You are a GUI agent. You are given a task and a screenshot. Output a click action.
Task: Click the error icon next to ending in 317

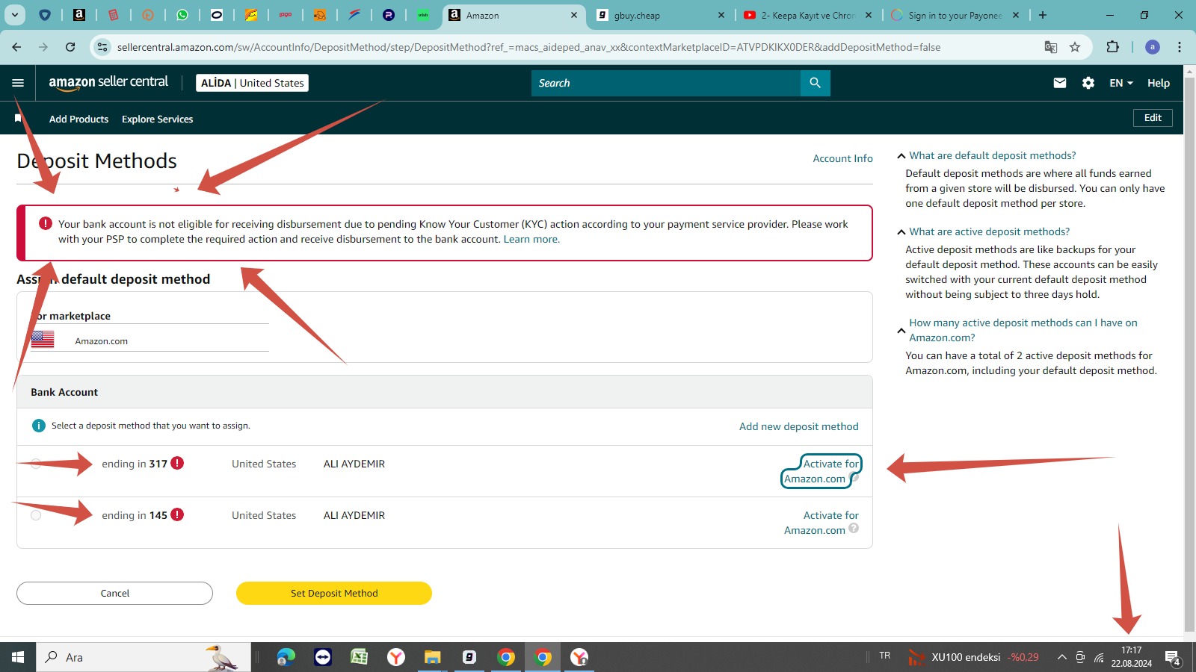pos(177,463)
